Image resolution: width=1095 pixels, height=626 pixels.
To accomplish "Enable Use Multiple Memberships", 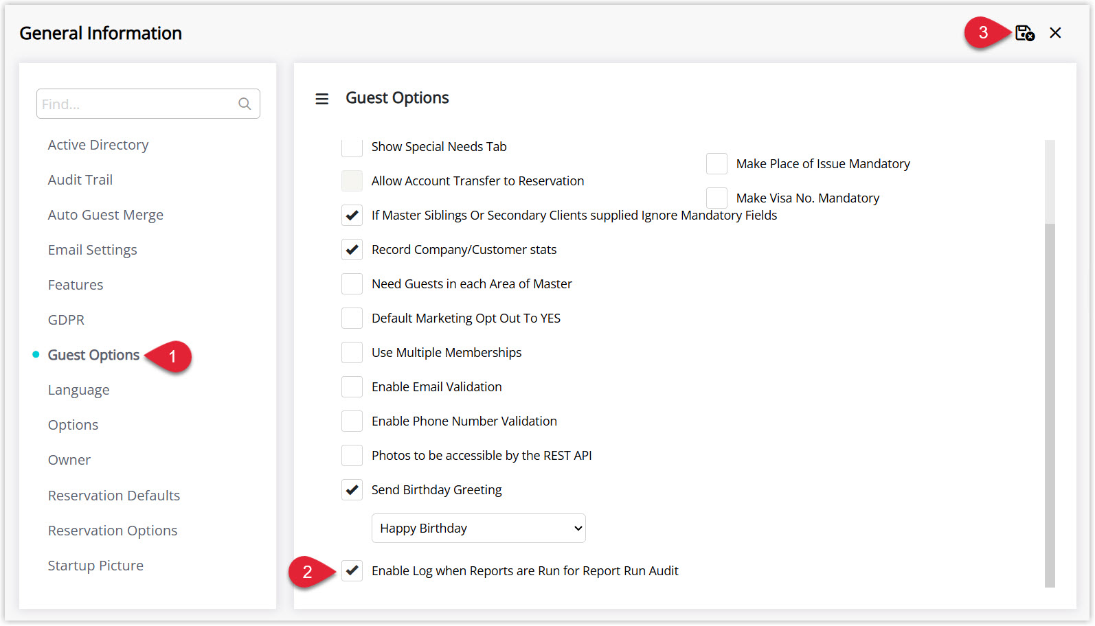I will coord(352,352).
